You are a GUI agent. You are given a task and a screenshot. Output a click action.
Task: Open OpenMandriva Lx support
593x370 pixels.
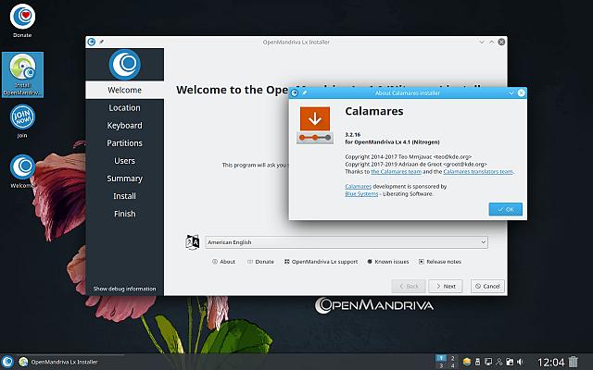[x=321, y=262]
